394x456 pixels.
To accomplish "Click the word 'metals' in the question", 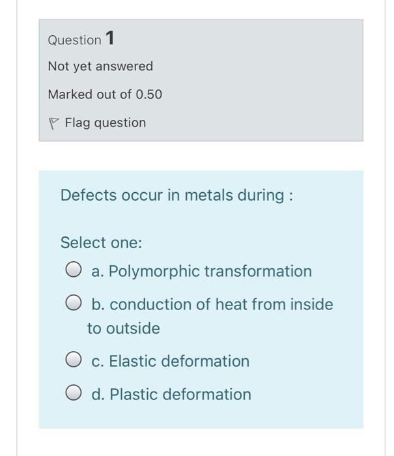I will [215, 195].
